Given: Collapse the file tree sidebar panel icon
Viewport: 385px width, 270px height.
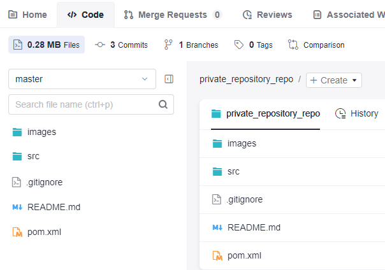Looking at the screenshot, I should [169, 79].
